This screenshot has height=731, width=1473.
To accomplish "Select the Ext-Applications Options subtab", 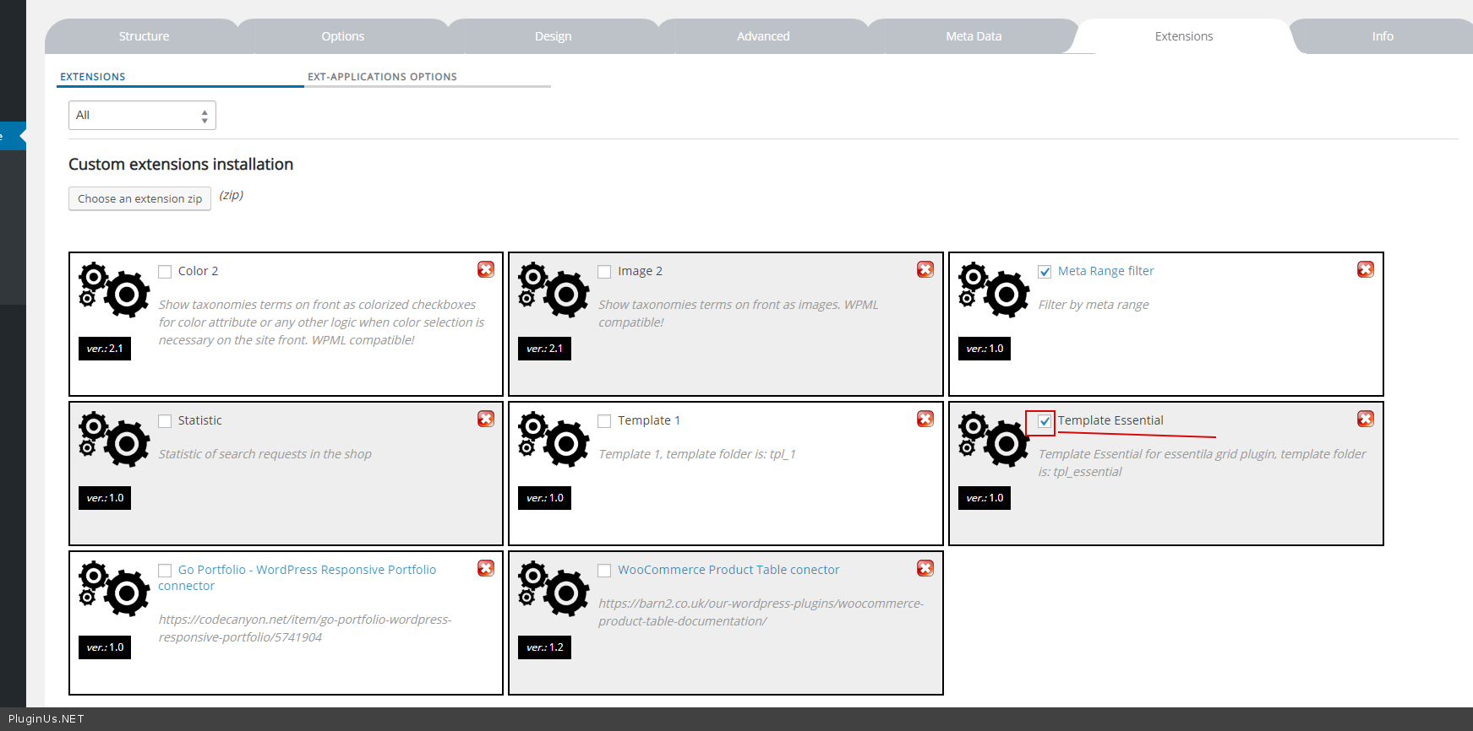I will 382,77.
